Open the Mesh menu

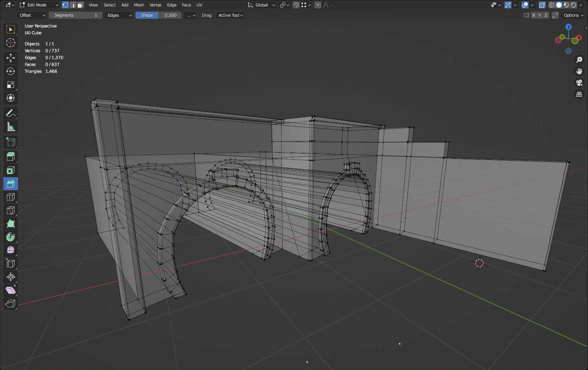tap(139, 5)
